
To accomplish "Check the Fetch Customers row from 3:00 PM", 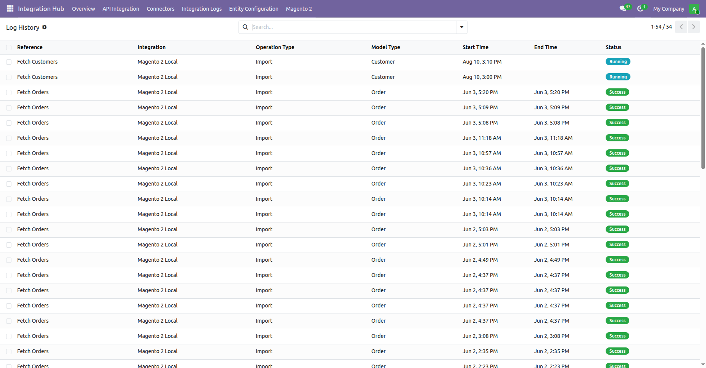I will (x=9, y=77).
